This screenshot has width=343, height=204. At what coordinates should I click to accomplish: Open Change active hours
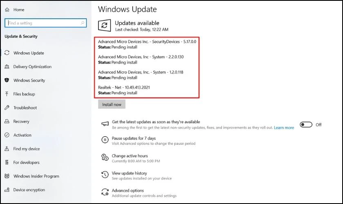point(130,156)
